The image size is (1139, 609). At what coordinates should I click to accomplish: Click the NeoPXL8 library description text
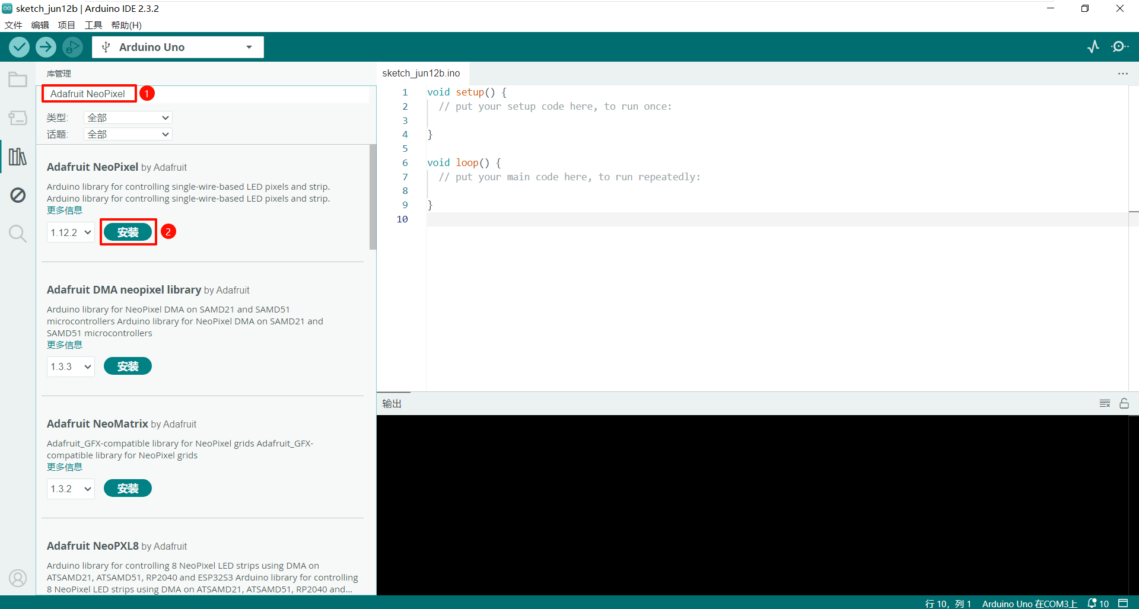202,578
